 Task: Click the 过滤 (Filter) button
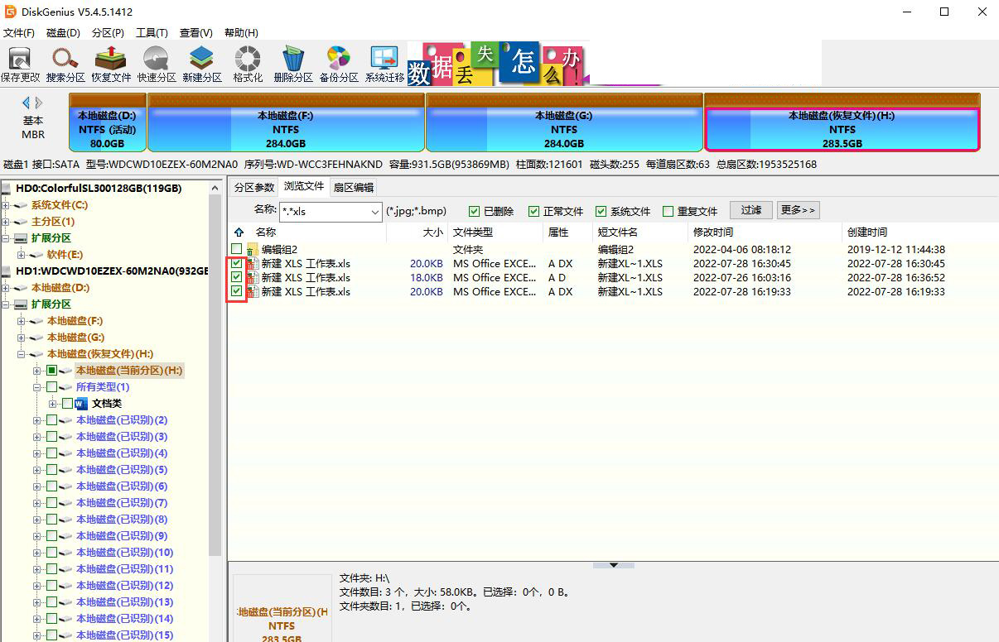(750, 210)
